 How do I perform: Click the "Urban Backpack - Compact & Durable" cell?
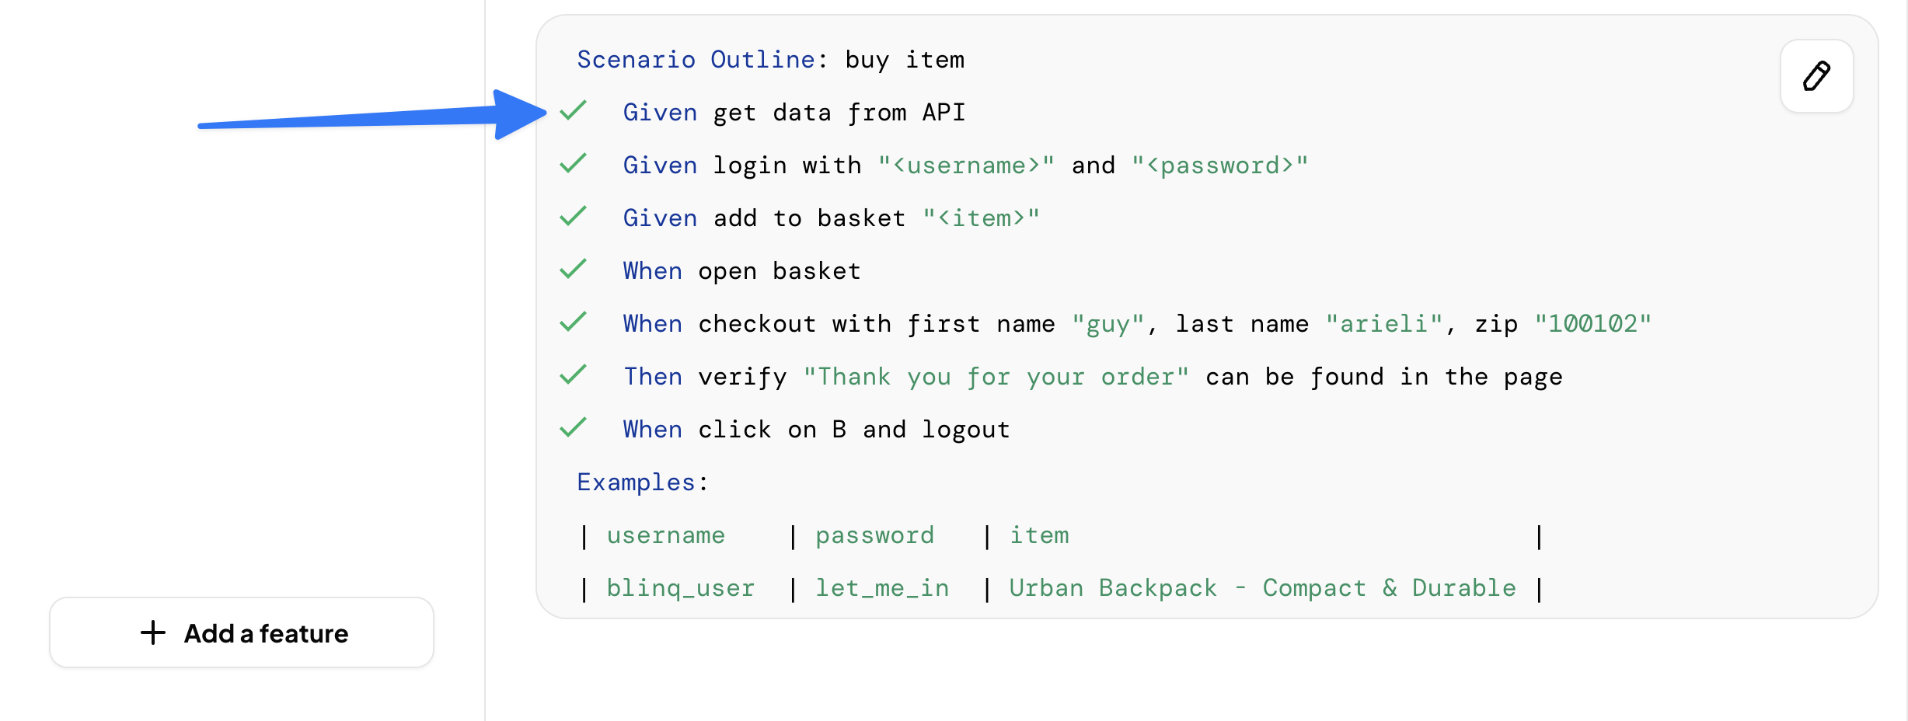point(1262,588)
